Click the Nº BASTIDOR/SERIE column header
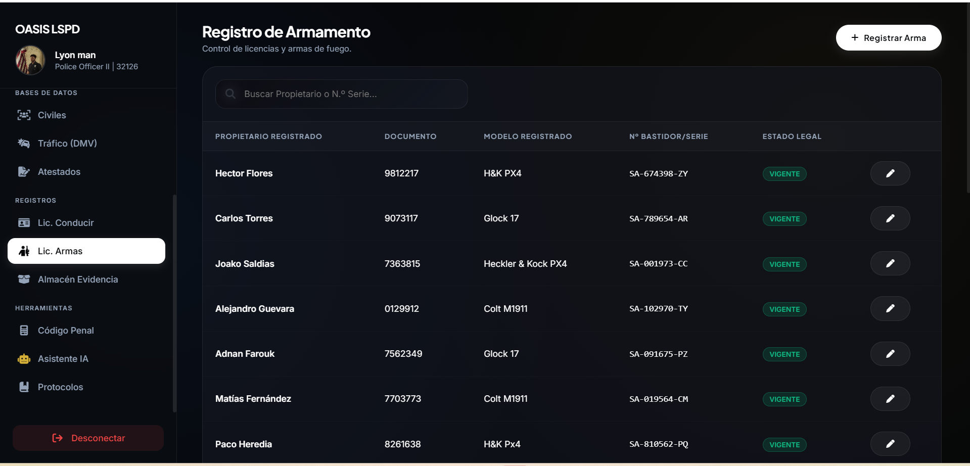The image size is (970, 466). point(669,136)
